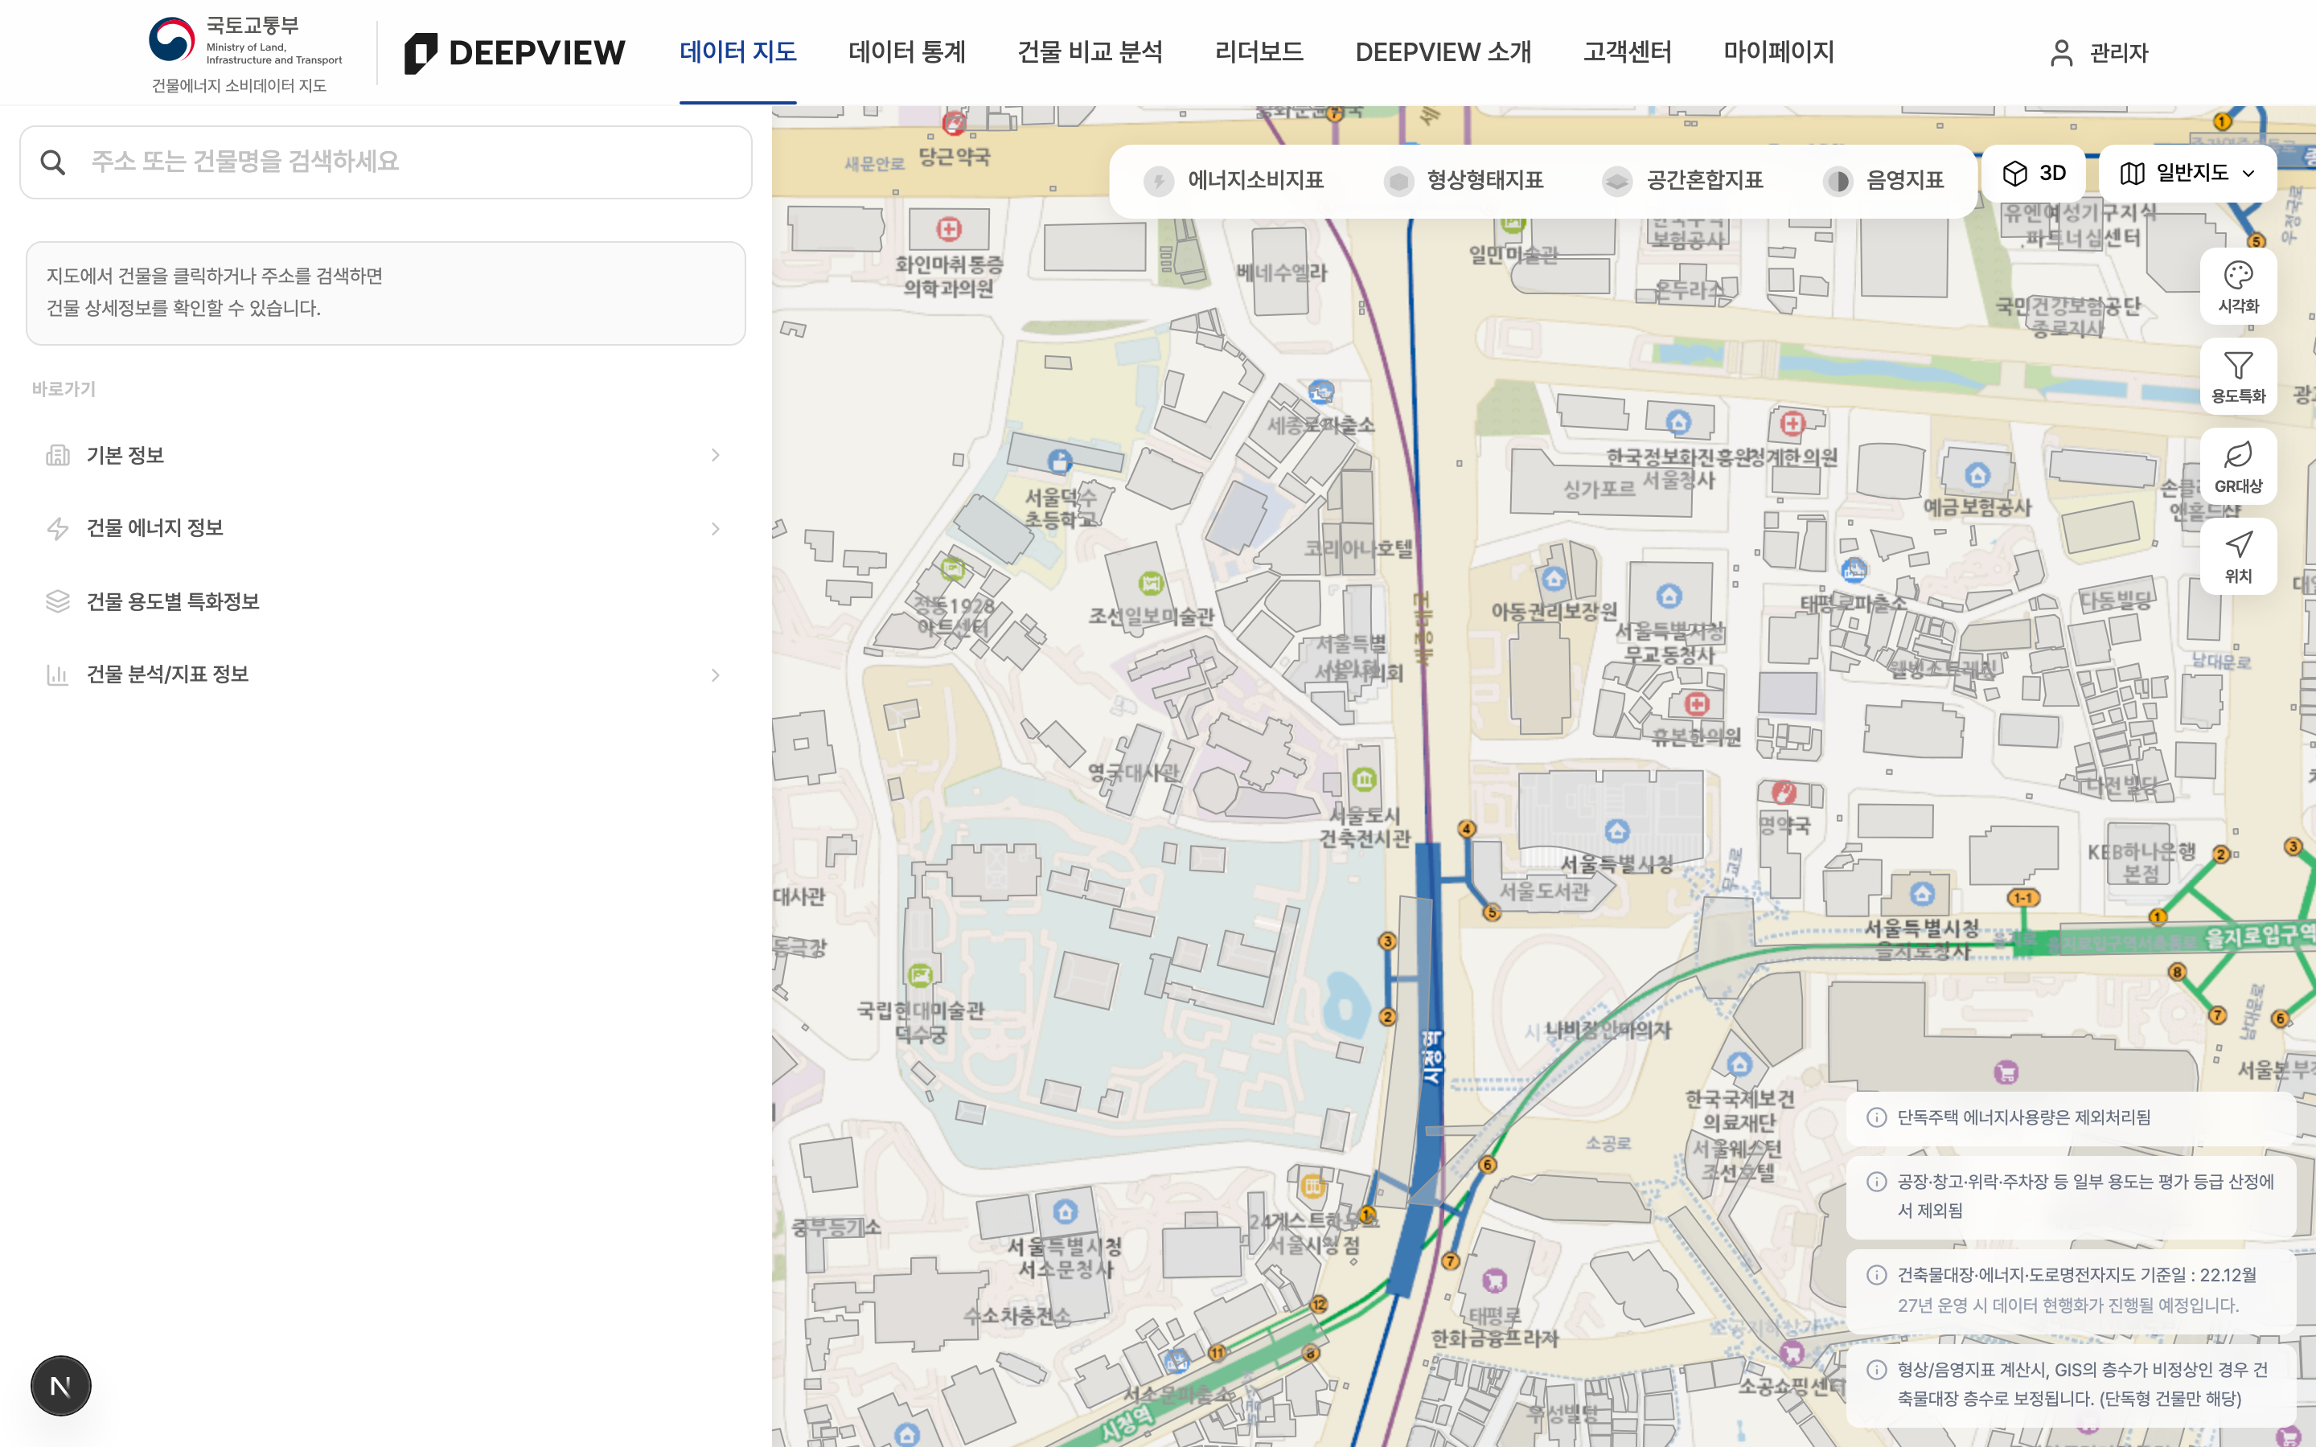Image resolution: width=2316 pixels, height=1447 pixels.
Task: Open 마이페이지
Action: click(1778, 52)
